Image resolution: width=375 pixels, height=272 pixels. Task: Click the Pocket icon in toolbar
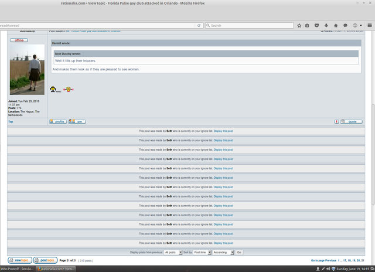point(317,25)
